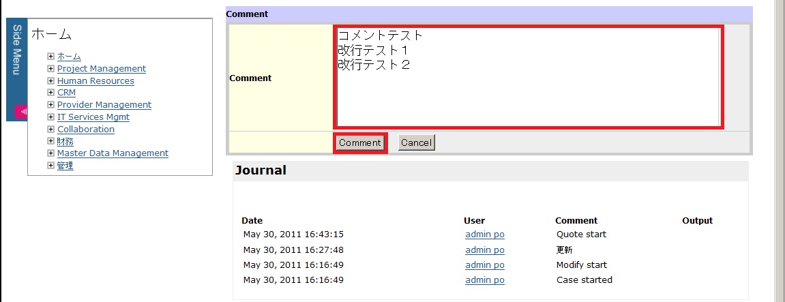Open the 管理 link
This screenshot has height=302, width=785.
(x=65, y=165)
